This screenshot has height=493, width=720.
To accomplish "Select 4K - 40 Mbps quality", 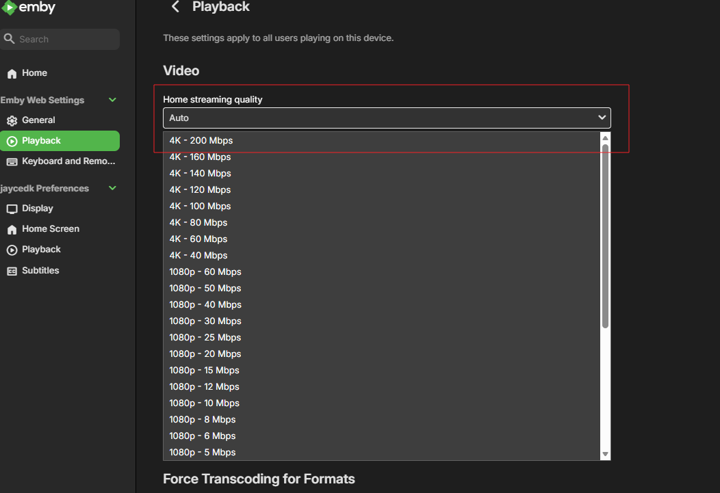I will (382, 256).
